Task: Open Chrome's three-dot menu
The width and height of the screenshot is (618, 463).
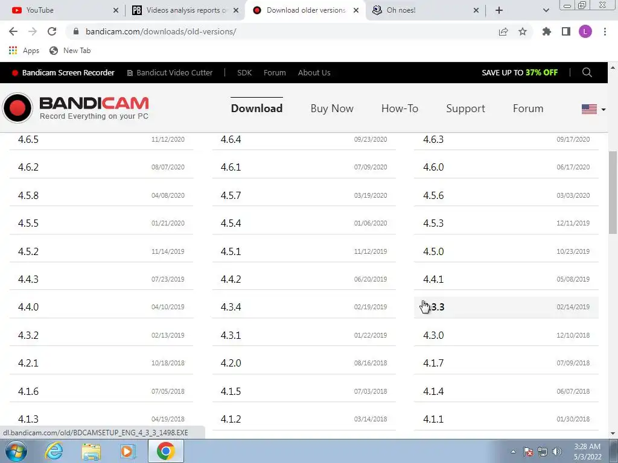Action: 605,31
